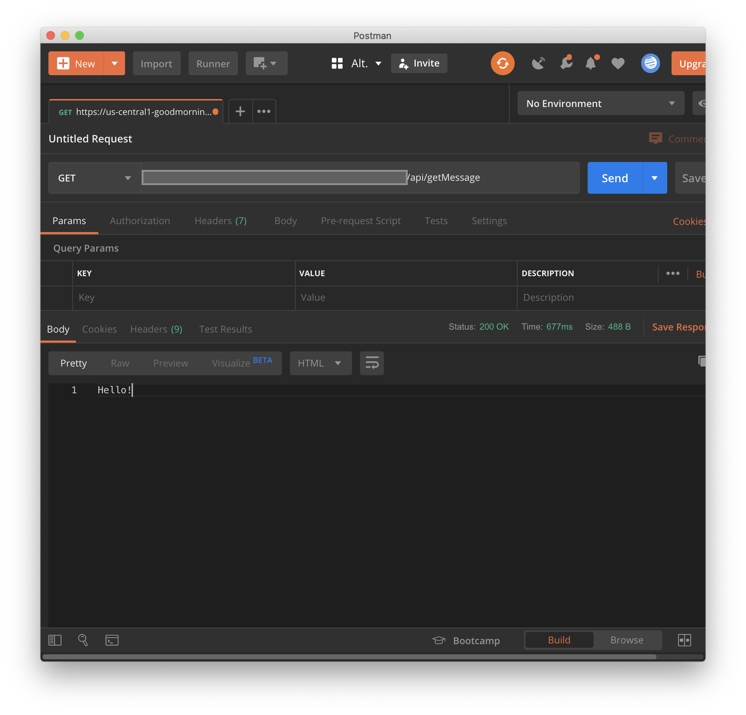
Task: Switch to Browse mode
Action: pyautogui.click(x=626, y=640)
